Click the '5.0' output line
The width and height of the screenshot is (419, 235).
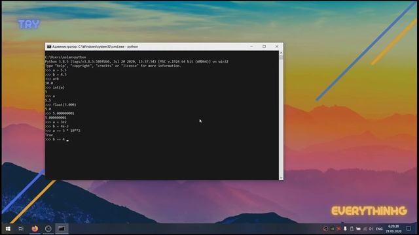point(48,109)
